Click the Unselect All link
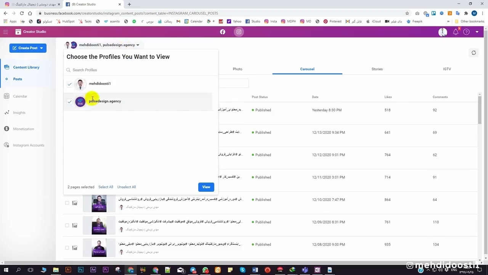Image resolution: width=488 pixels, height=275 pixels. (x=127, y=187)
